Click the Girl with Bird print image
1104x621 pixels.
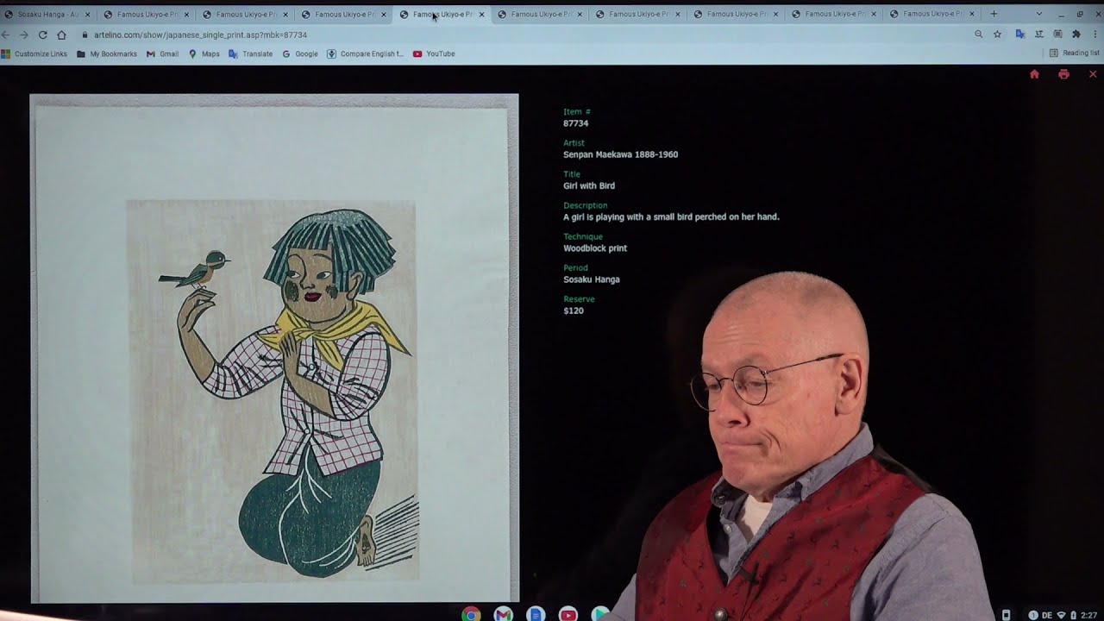(274, 348)
